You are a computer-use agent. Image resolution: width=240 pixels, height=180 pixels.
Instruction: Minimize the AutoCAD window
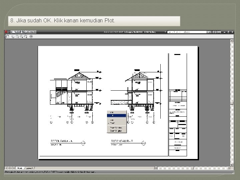[x=224, y=32]
